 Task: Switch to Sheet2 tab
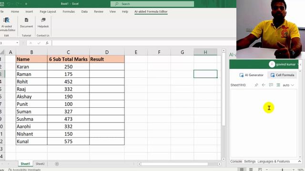[40, 164]
